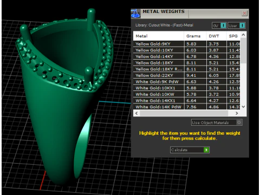
Task: Select the Yellow Gold:14KY row
Action: point(187,56)
